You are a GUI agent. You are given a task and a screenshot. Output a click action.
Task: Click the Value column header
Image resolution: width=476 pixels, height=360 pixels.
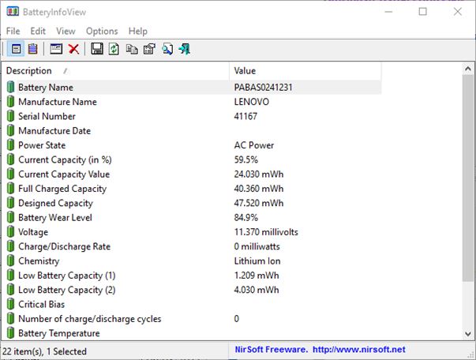pos(304,71)
